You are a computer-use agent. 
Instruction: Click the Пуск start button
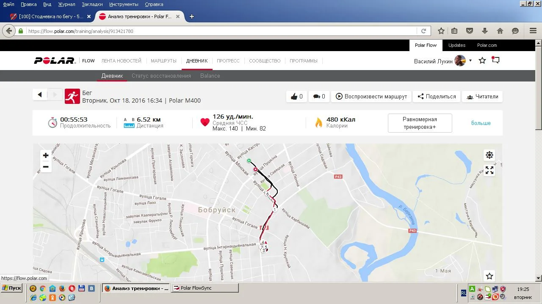coord(11,288)
